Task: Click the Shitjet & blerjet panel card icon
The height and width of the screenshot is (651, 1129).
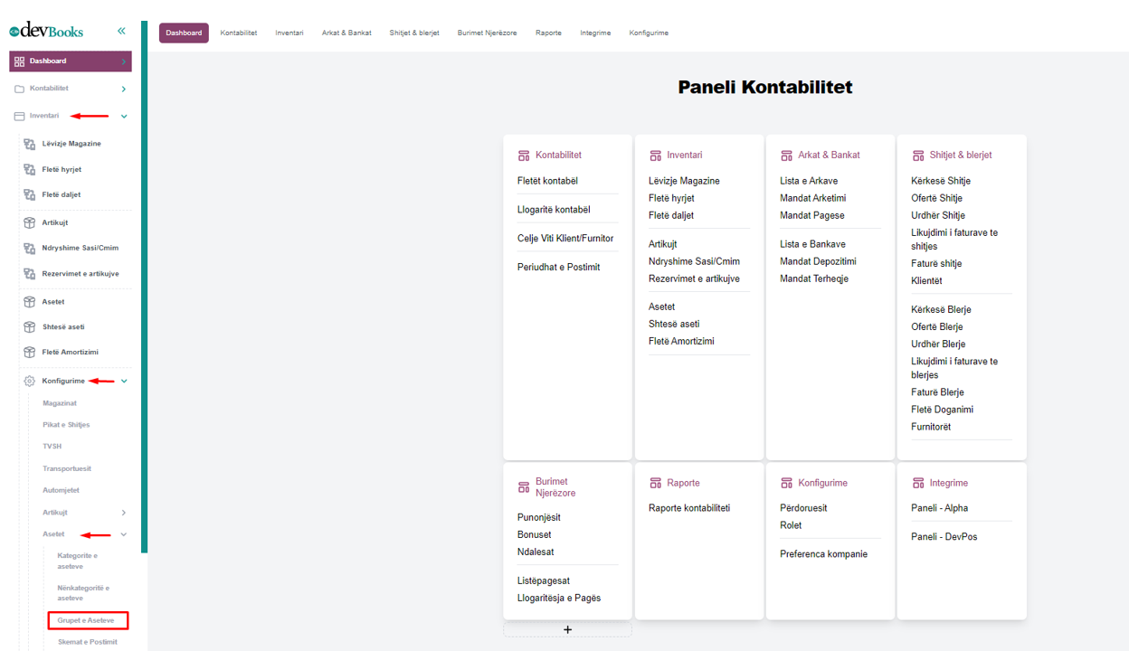Action: pos(918,156)
